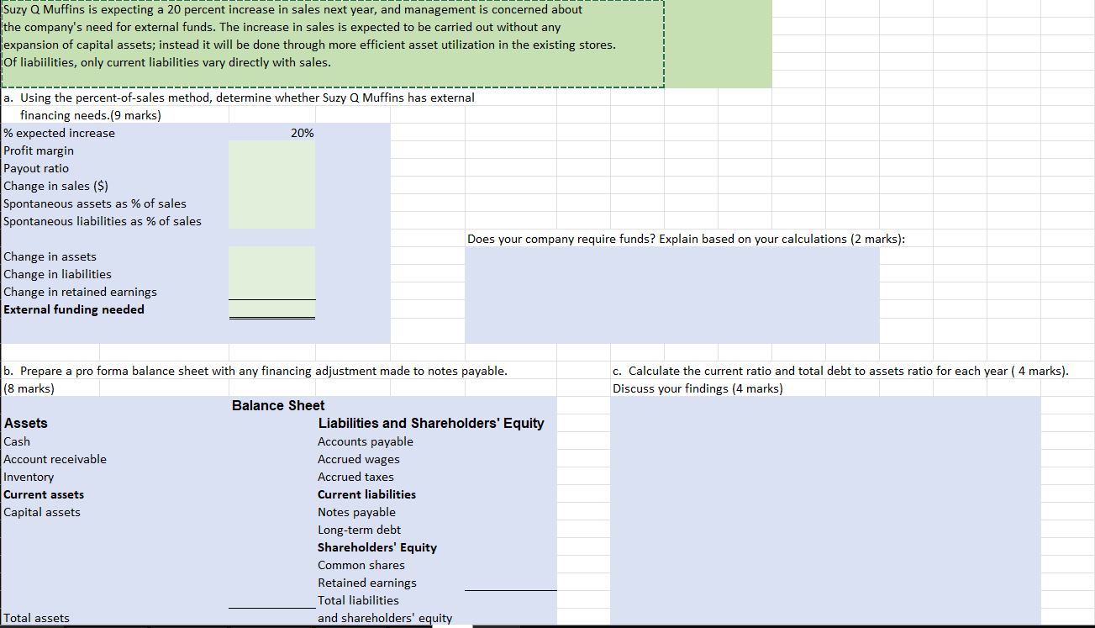The image size is (1095, 628).
Task: Click the explanation box asking if funds are required
Action: pyautogui.click(x=672, y=294)
